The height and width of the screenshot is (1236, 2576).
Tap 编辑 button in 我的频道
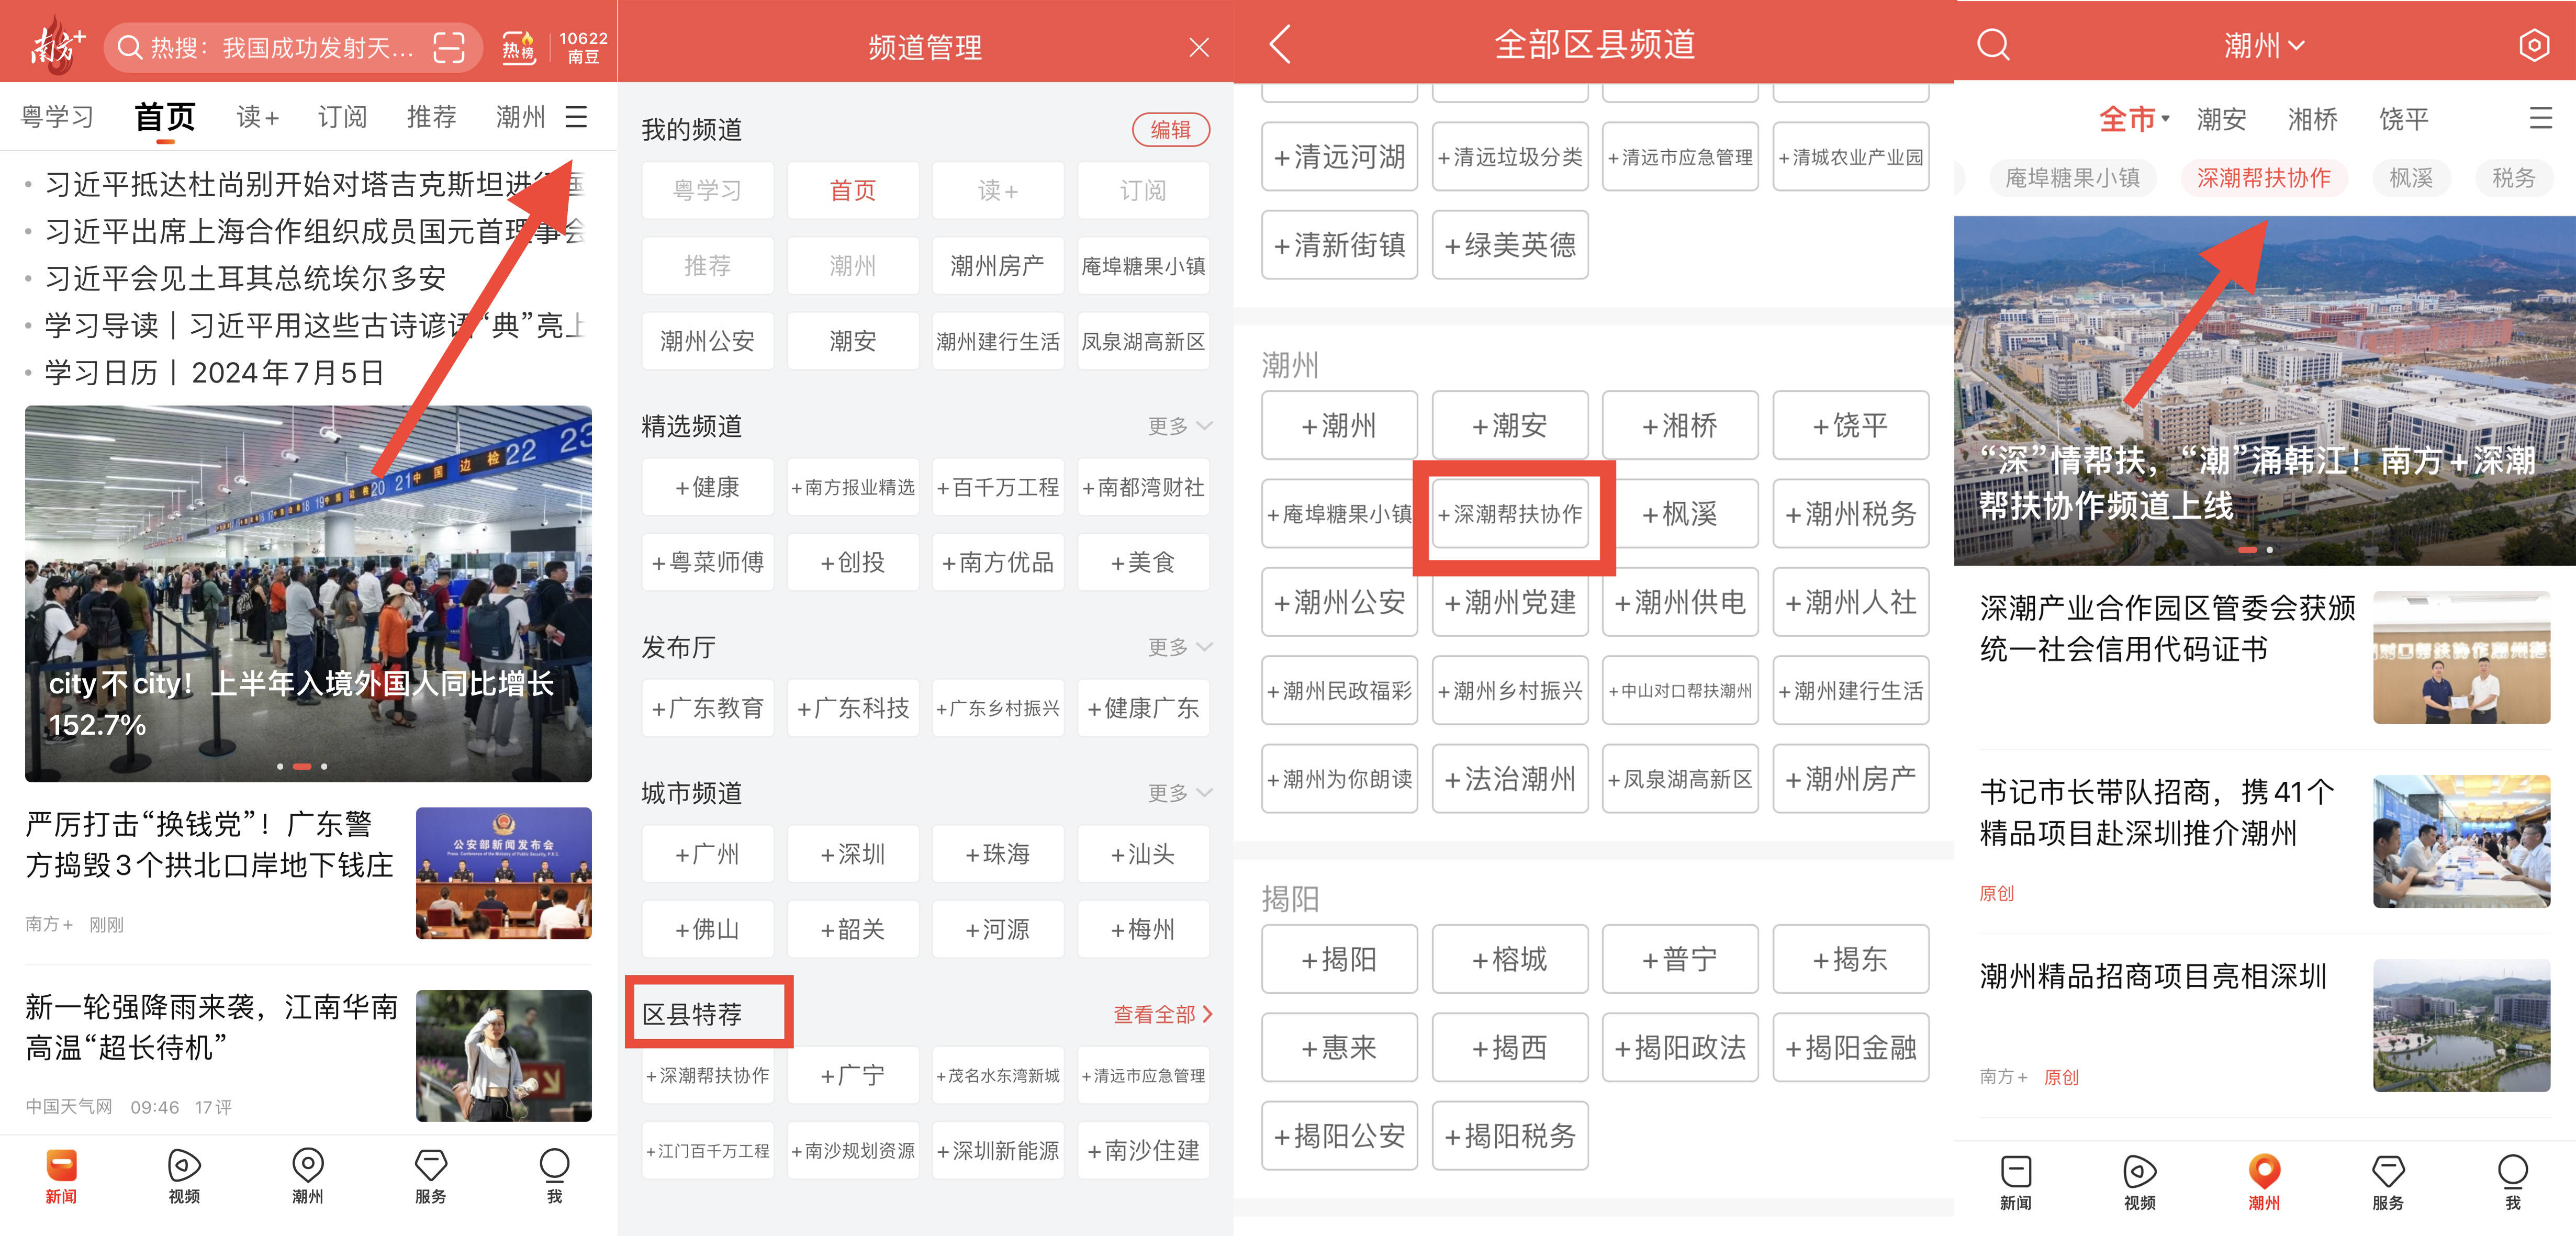tap(1170, 129)
